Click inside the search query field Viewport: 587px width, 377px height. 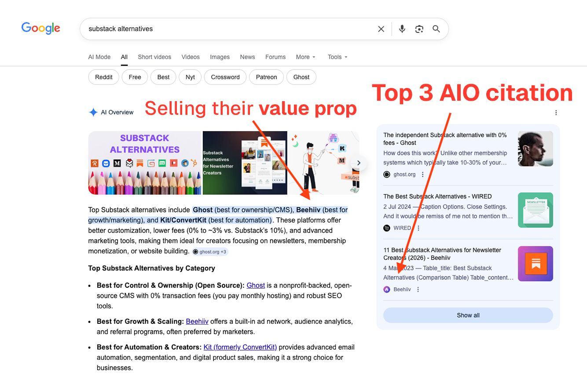click(x=229, y=29)
